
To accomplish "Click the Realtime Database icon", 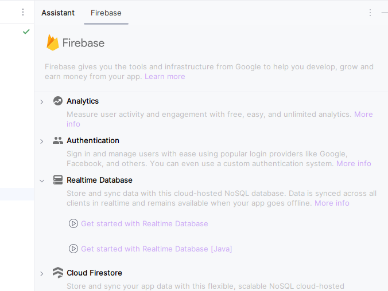I will click(x=57, y=180).
